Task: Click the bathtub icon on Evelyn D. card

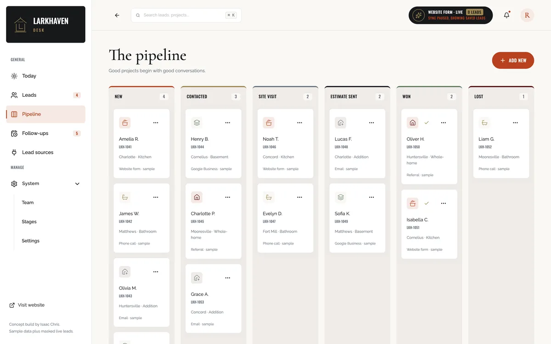Action: (269, 197)
